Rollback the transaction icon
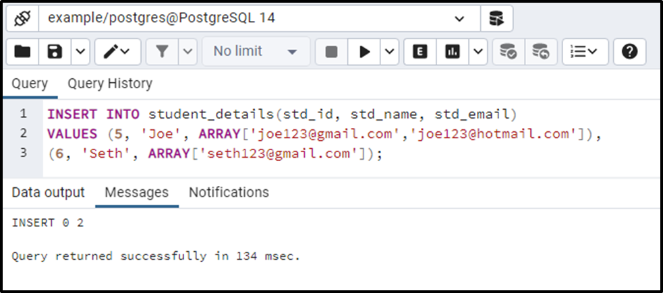This screenshot has width=663, height=293. pos(541,52)
